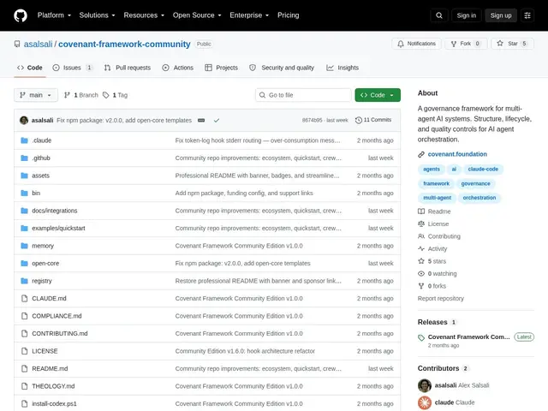Open the green Code dropdown

coord(378,95)
